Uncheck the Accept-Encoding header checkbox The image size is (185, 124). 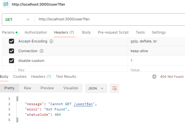12,42
